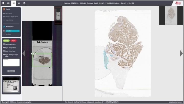This screenshot has width=184, height=104.
Task: Open the settings gear in top toolbar
Action: [x=19, y=3]
